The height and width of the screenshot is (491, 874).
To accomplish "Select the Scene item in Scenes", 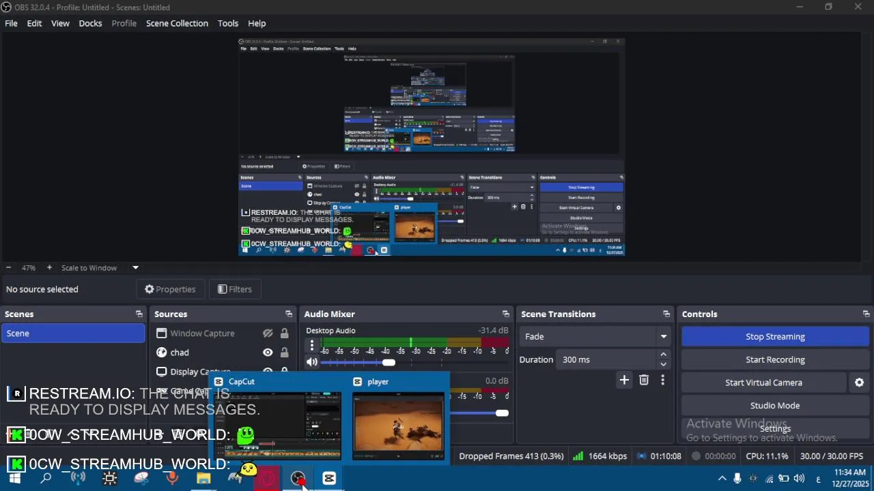I will pyautogui.click(x=73, y=333).
